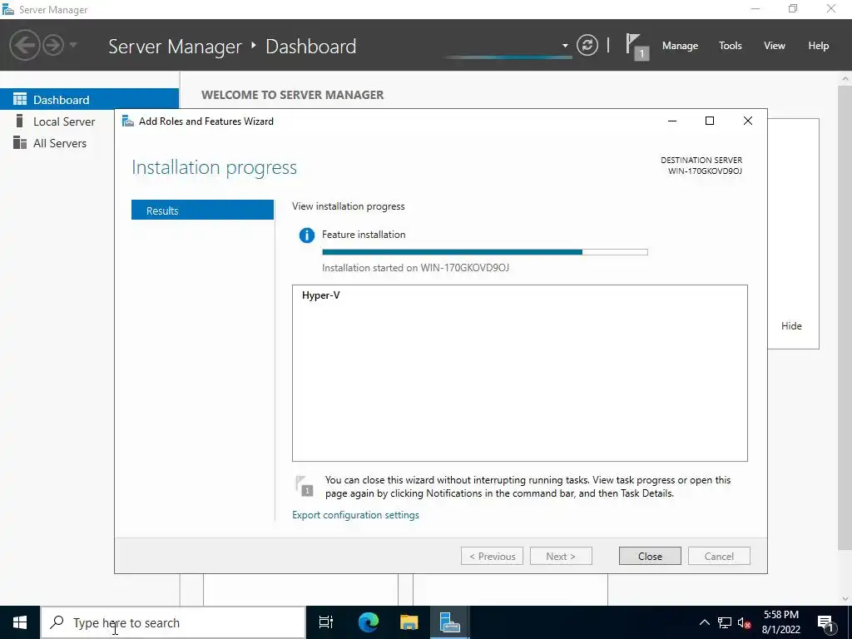Screen dimensions: 852x639
Task: Open the Manage menu
Action: click(680, 46)
